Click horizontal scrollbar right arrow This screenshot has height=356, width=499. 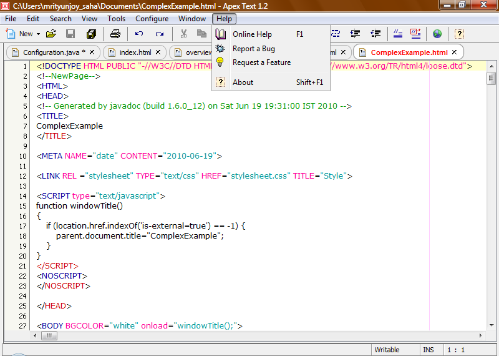(480, 335)
